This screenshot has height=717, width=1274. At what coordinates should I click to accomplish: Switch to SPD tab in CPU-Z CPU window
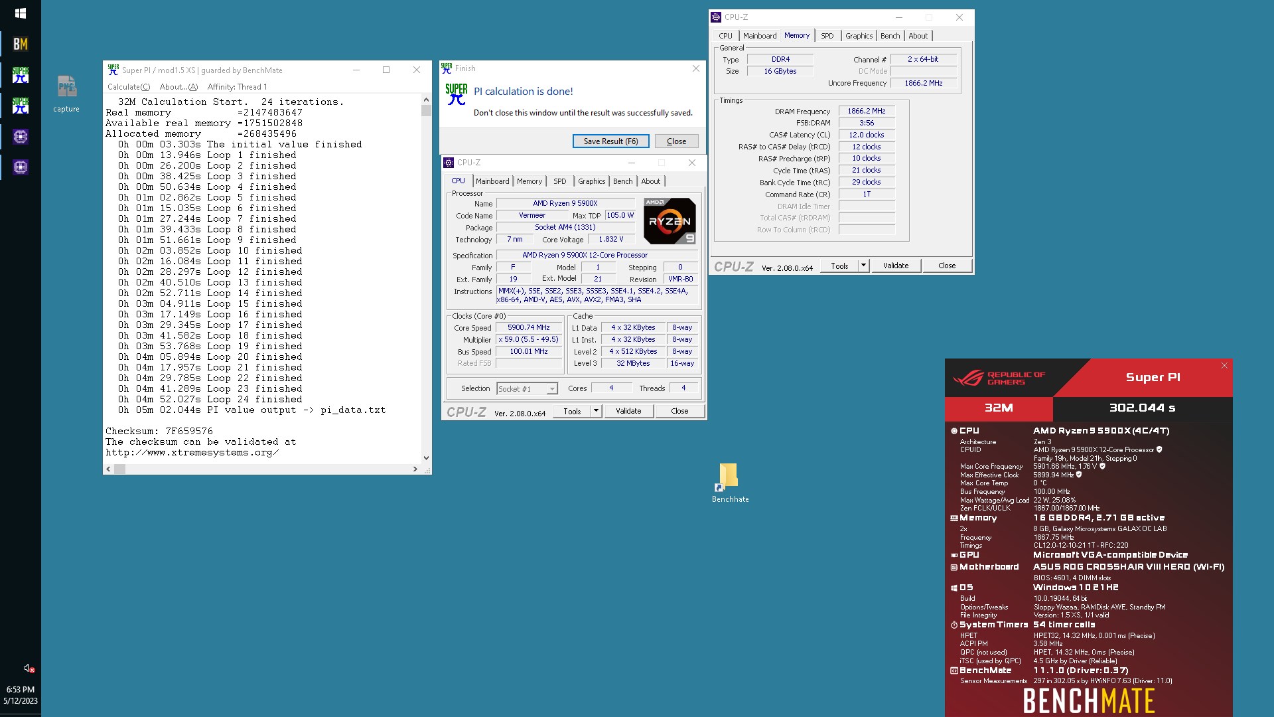point(560,181)
